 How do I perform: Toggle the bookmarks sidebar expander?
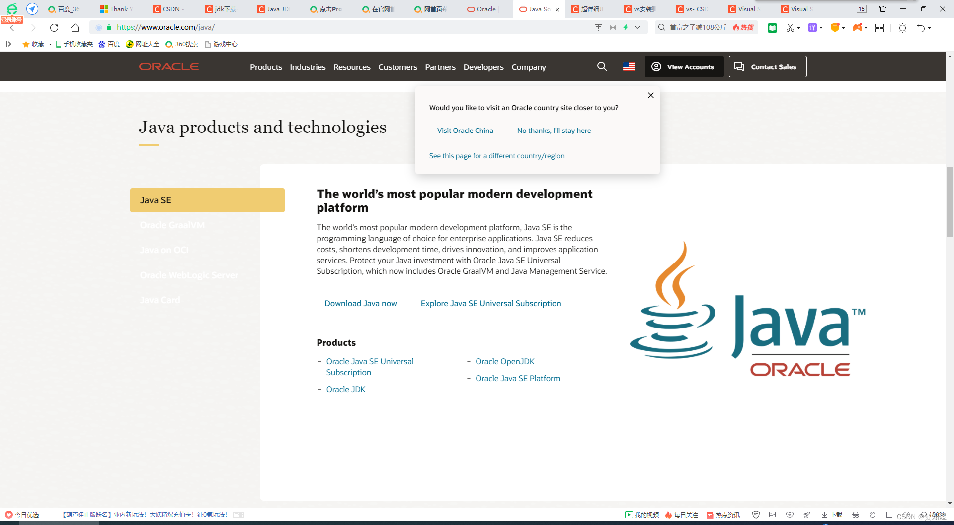pos(8,44)
